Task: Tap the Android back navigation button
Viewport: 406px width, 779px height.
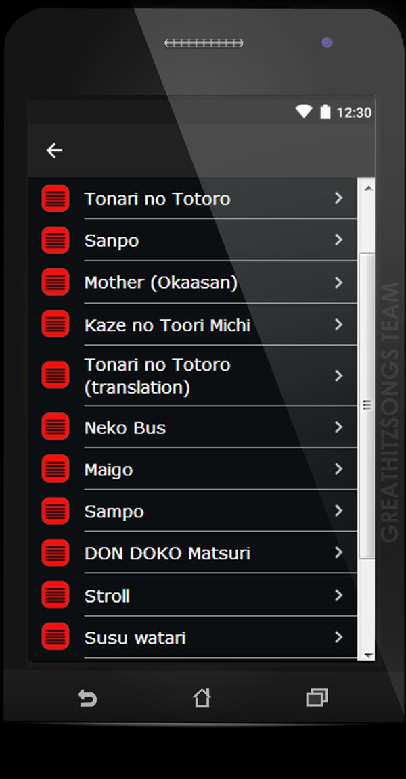Action: click(x=87, y=698)
